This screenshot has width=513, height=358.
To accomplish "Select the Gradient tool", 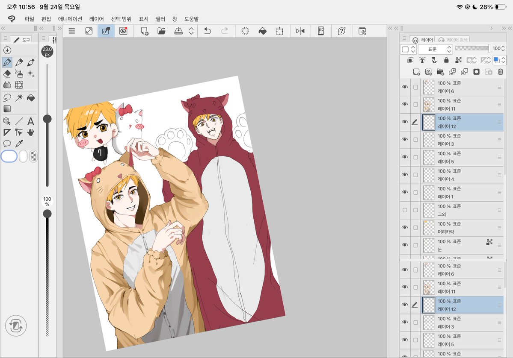I will tap(7, 109).
